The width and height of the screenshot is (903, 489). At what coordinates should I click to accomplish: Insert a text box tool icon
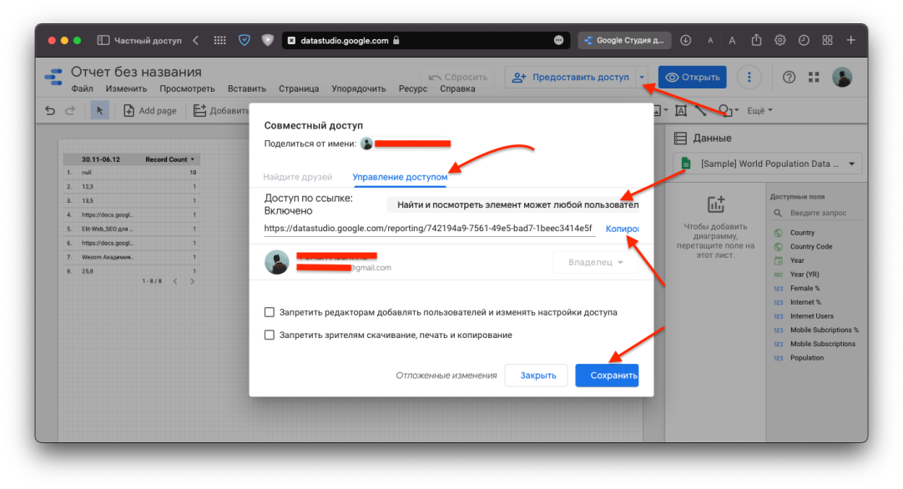[x=681, y=110]
